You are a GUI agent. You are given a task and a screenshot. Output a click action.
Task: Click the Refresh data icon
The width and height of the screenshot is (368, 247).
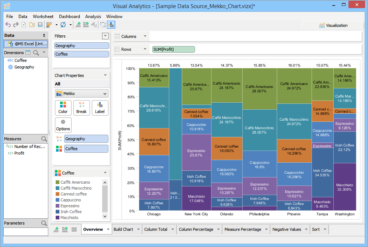[63, 25]
